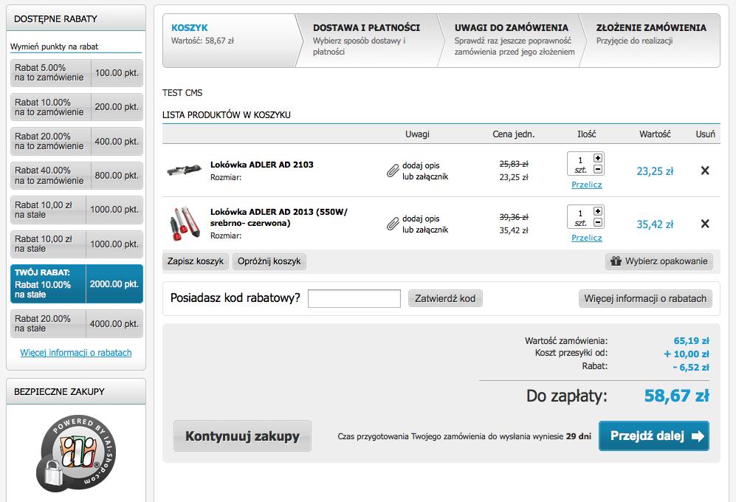Click the BEZPIECZNE ZAKUPY panel header

[x=76, y=392]
